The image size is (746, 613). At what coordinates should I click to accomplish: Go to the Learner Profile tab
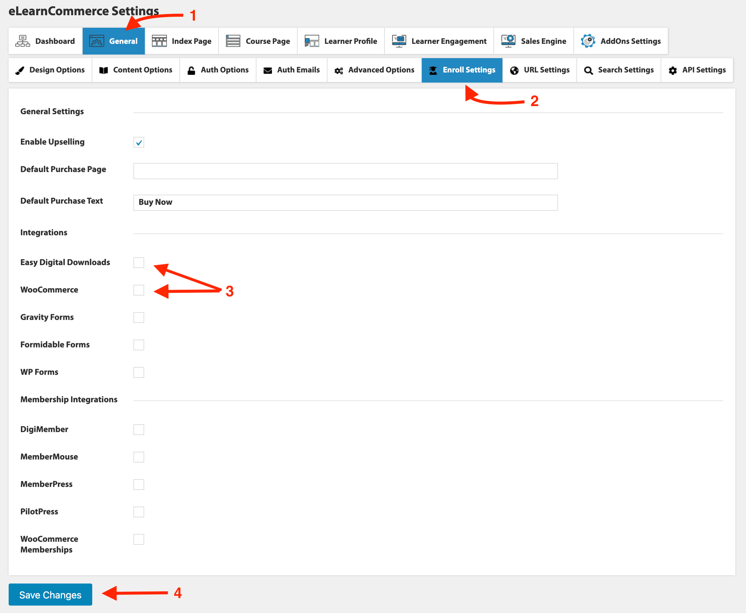[x=341, y=41]
